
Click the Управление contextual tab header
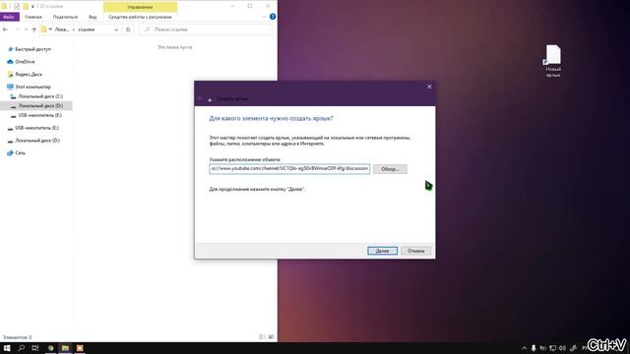pos(140,7)
